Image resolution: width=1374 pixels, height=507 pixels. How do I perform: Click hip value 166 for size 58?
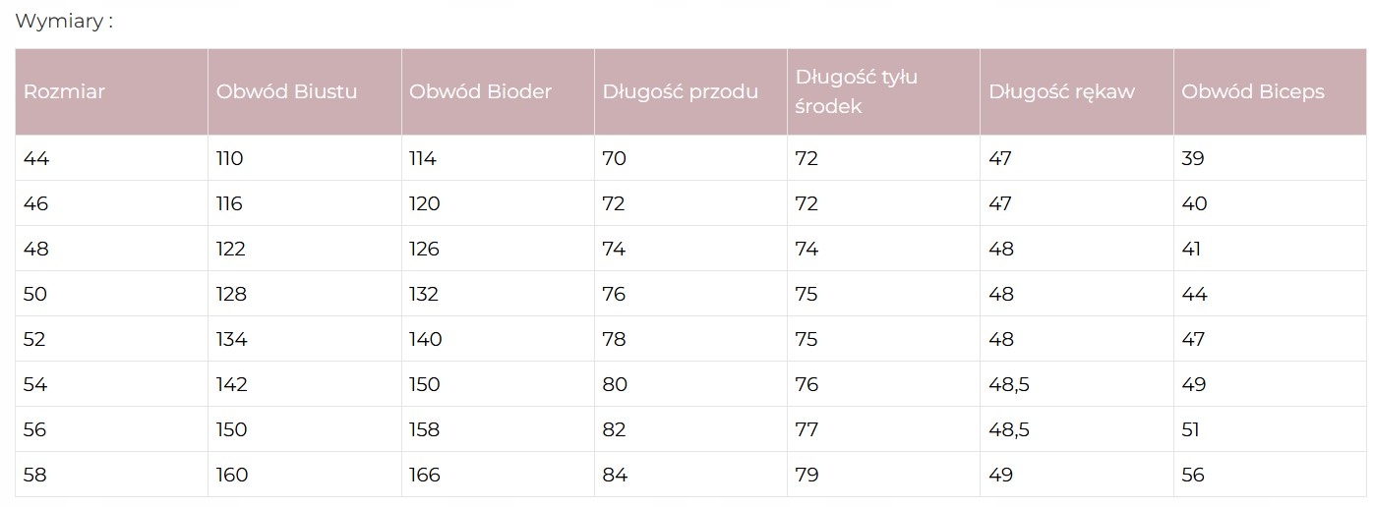[424, 475]
